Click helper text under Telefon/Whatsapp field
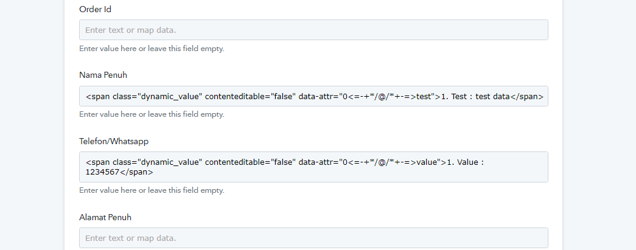 152,190
